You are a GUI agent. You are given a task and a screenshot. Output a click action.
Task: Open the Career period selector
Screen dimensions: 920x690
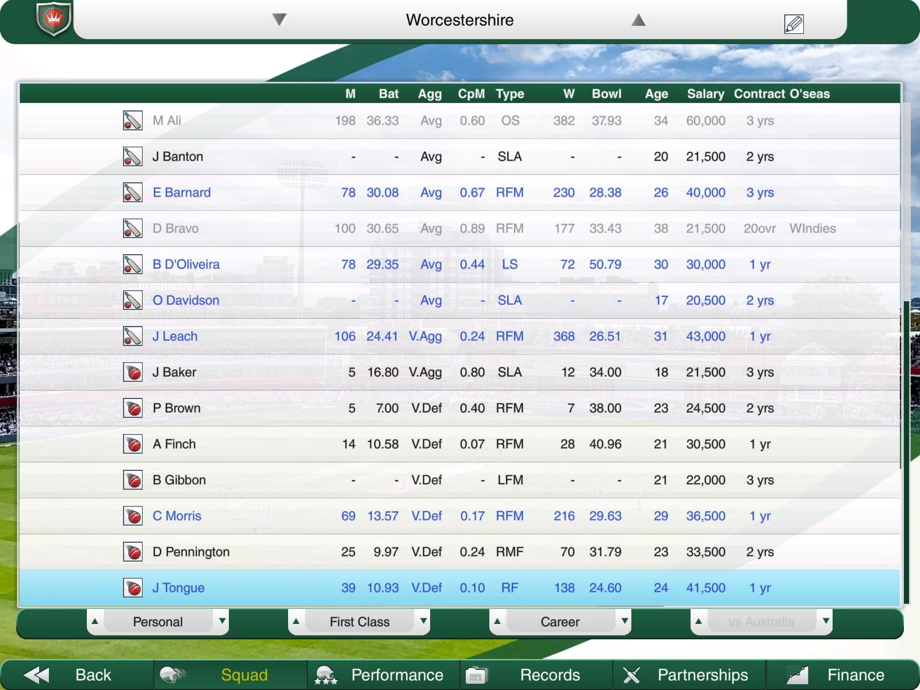pos(561,622)
